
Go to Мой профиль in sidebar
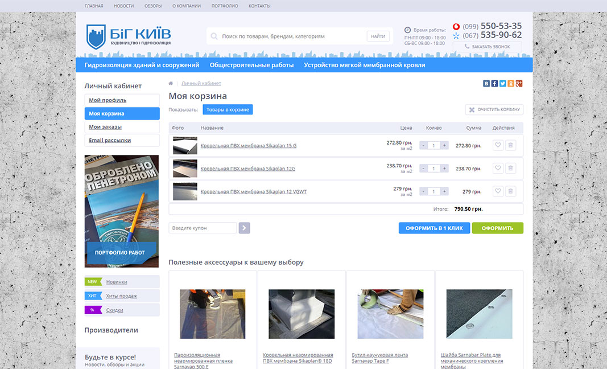[122, 100]
